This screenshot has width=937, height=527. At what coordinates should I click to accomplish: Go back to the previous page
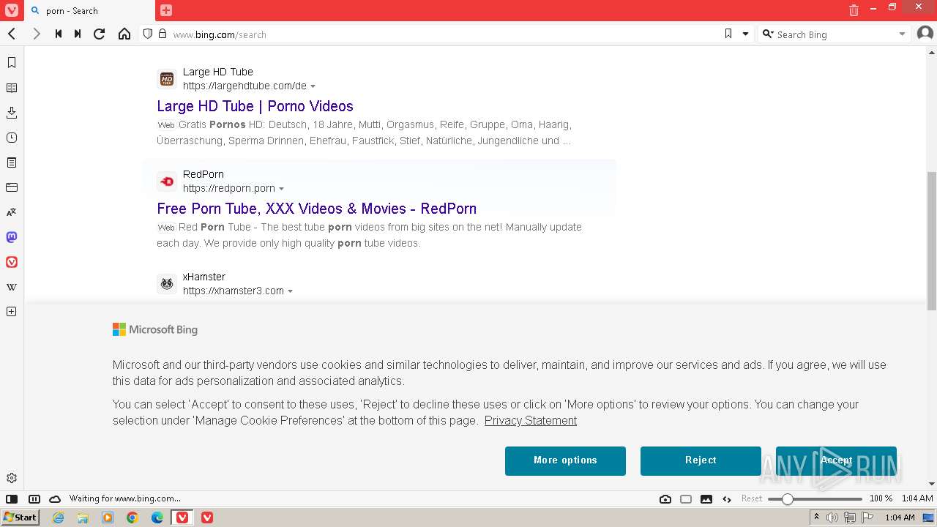[12, 34]
